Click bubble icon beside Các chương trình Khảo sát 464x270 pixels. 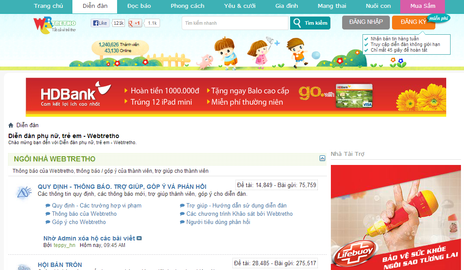tap(182, 214)
